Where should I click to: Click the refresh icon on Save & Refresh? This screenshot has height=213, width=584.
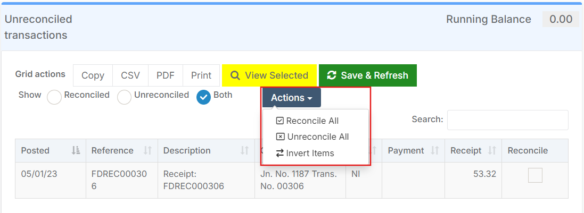tap(332, 75)
